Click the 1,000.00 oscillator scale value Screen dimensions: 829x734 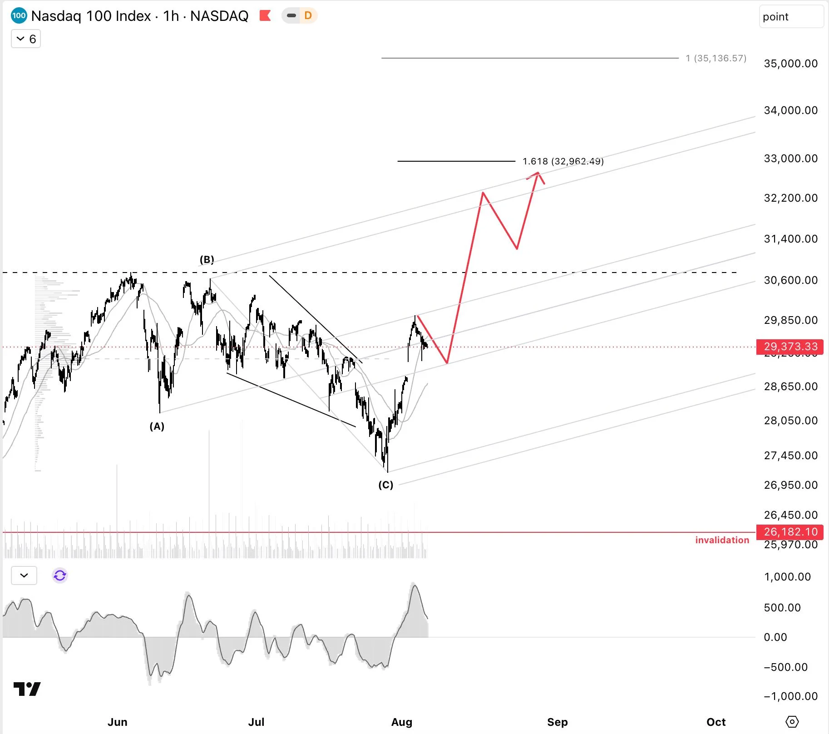787,577
